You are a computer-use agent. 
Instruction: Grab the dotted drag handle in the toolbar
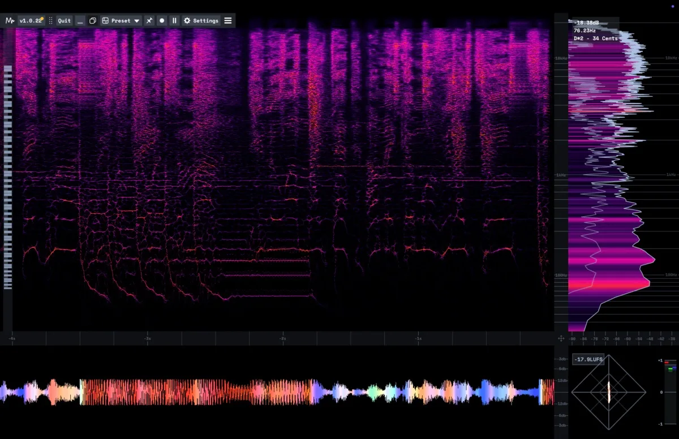50,20
